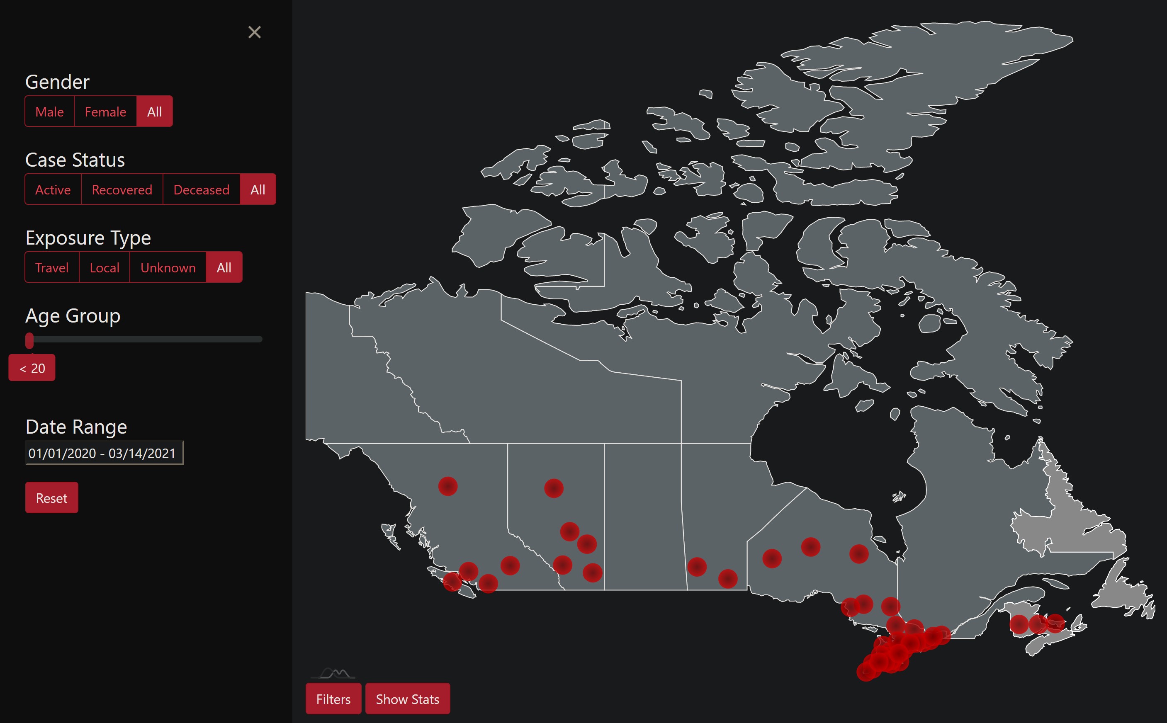This screenshot has height=723, width=1167.
Task: Select All under Case Status
Action: point(258,189)
